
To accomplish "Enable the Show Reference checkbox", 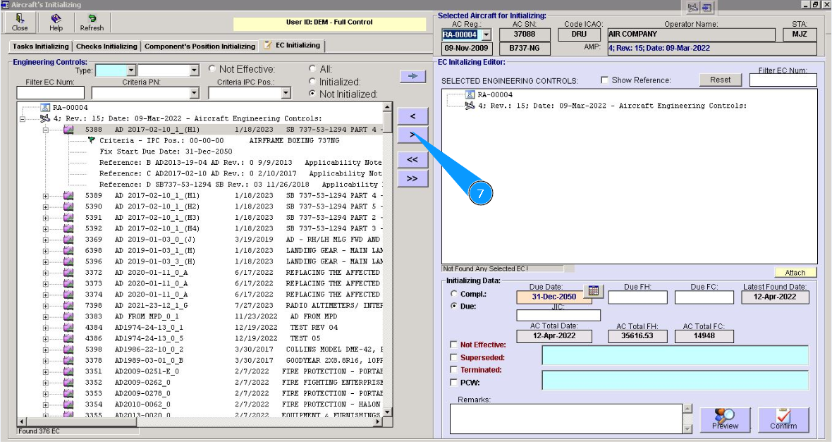I will tap(604, 80).
